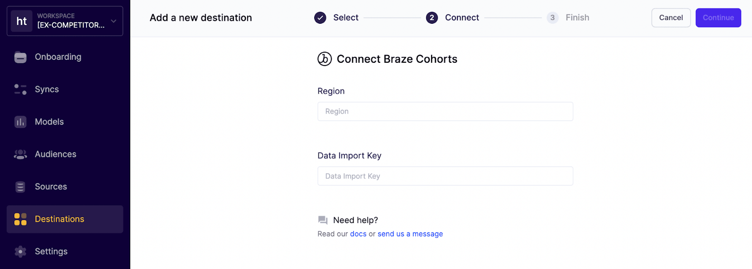The width and height of the screenshot is (752, 269).
Task: Click the Braze logo icon
Action: (325, 59)
